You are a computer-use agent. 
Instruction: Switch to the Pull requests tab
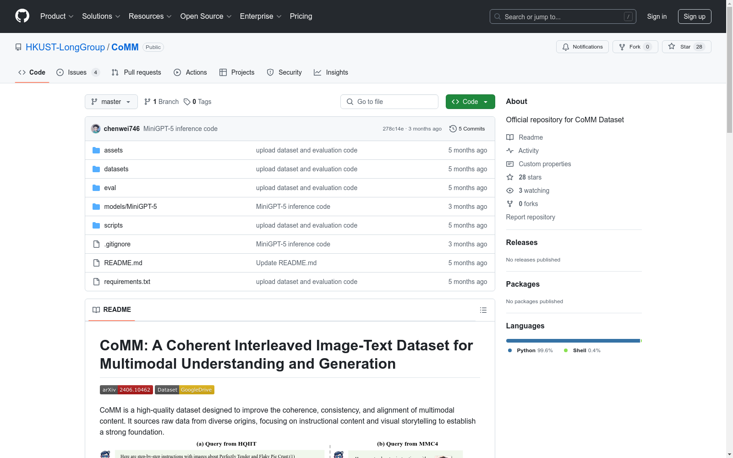(x=137, y=72)
